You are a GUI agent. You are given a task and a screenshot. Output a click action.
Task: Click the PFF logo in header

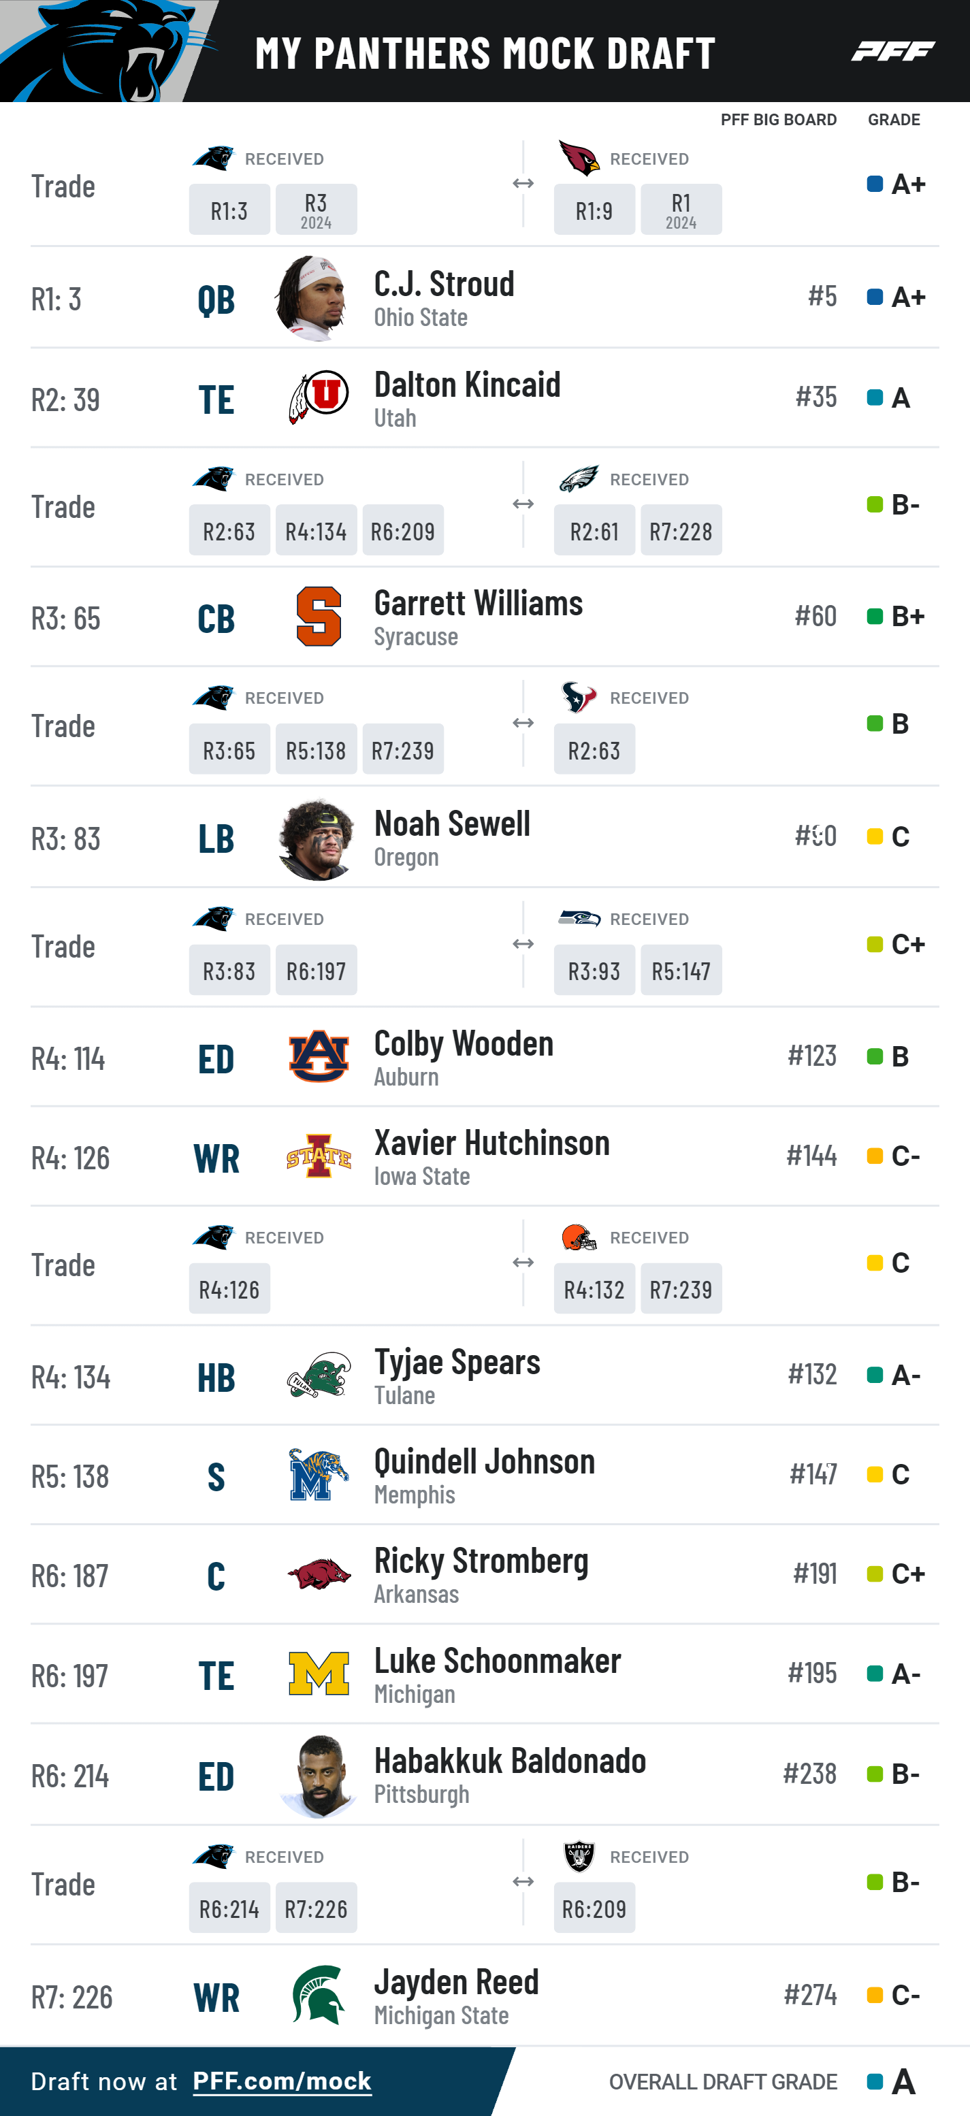pos(893,51)
